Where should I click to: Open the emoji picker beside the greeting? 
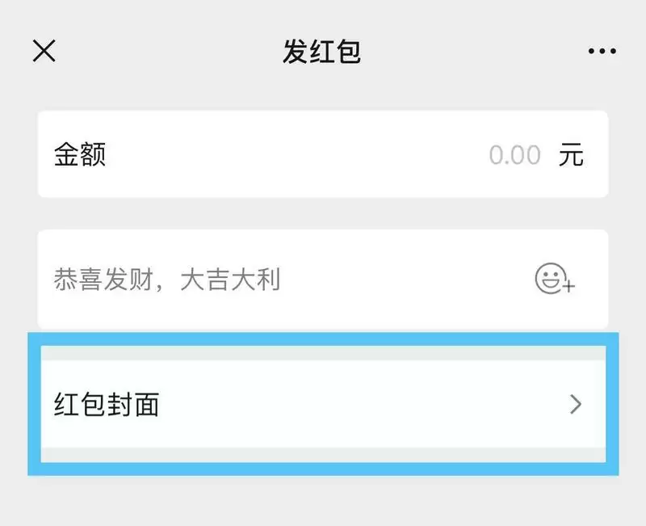click(x=552, y=279)
